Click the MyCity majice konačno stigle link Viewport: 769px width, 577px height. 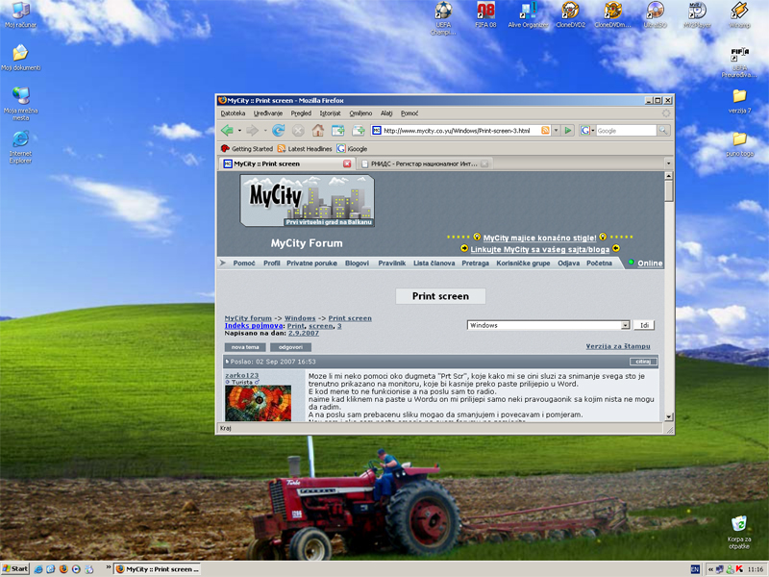[x=540, y=238]
